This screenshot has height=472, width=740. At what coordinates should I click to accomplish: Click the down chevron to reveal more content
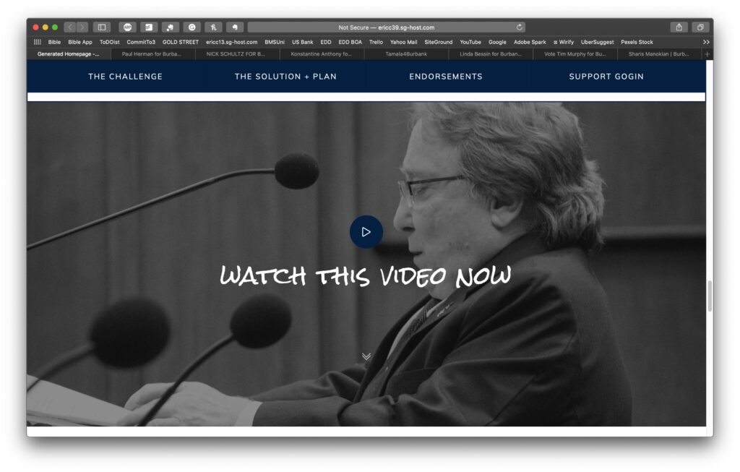[x=366, y=356]
